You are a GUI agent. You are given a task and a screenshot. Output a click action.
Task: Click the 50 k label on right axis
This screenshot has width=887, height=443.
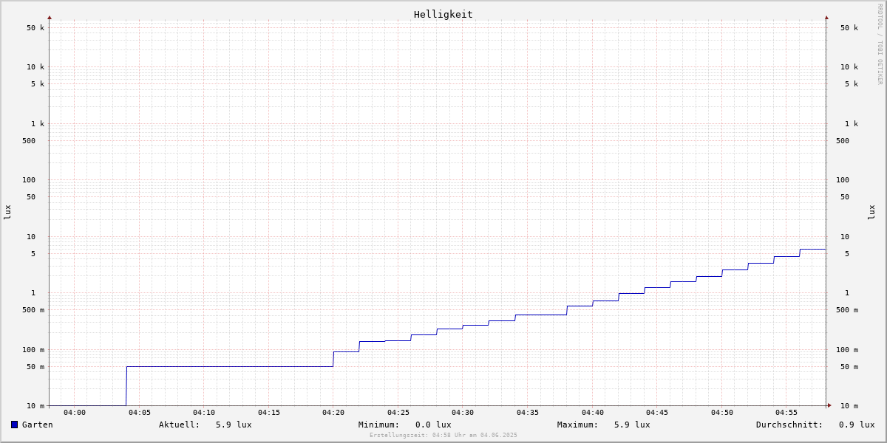coord(849,28)
